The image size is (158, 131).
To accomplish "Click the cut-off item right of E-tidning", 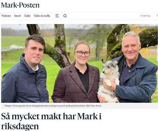I will 157,16.
